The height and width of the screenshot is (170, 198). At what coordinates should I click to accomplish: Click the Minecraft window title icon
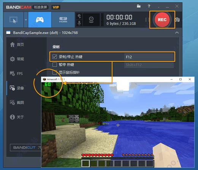point(44,79)
